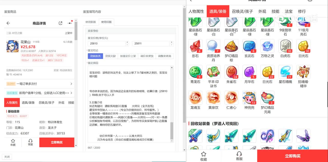
Task: Select the 玄武石 item icon
Action: 249,46
